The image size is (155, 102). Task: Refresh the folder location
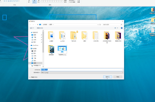(100, 25)
